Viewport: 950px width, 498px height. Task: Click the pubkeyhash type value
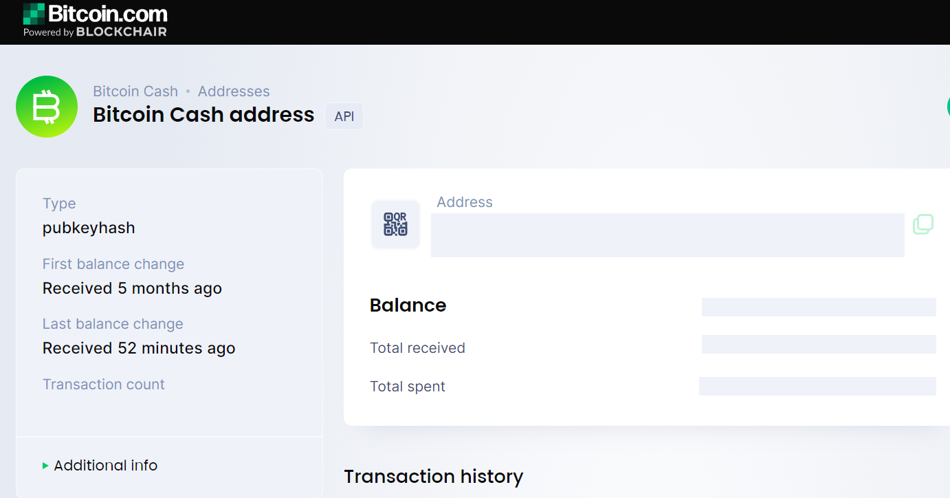point(89,228)
